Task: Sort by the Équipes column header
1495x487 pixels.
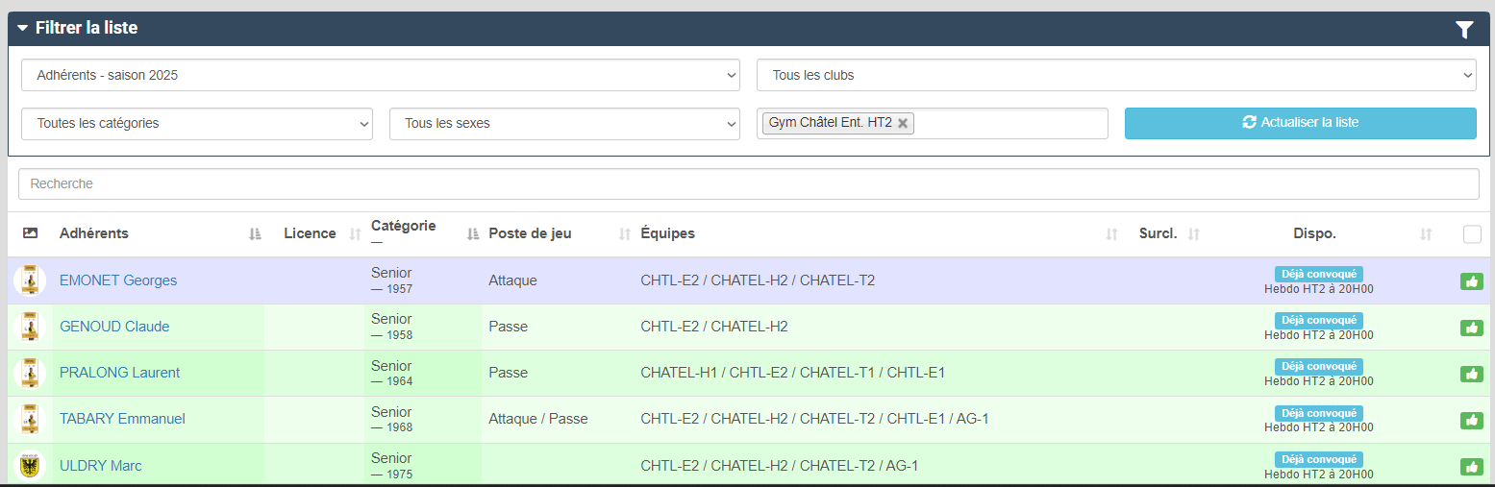Action: 668,234
